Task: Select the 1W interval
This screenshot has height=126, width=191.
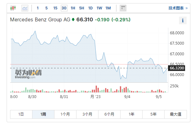Action: pos(99,8)
